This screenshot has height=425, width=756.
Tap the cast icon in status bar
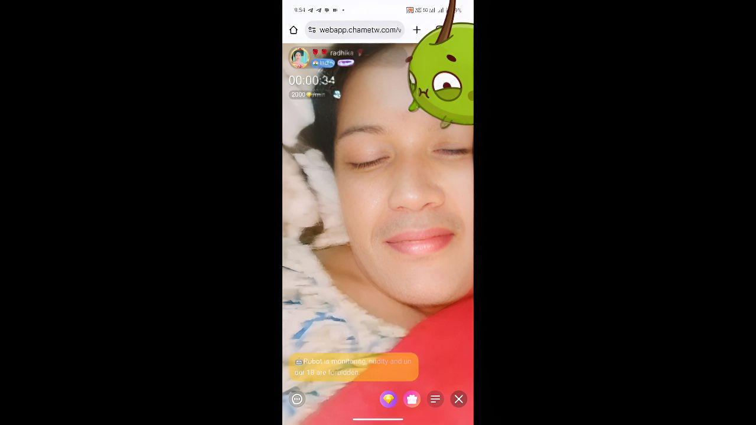[409, 10]
